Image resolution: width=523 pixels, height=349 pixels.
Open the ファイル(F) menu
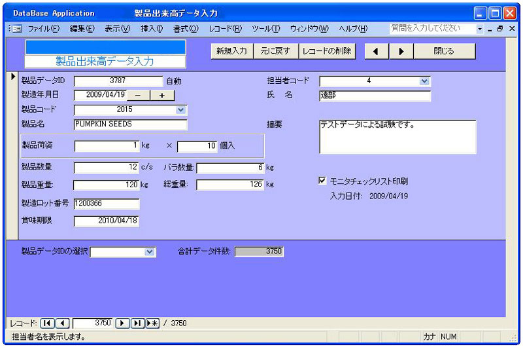click(x=43, y=29)
